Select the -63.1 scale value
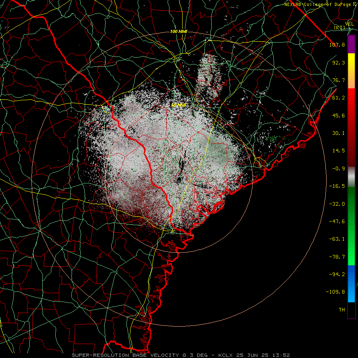Viewport: 358px width, 358px height. click(337, 239)
